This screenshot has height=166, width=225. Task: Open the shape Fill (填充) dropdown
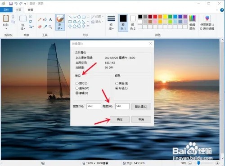tap(97, 22)
